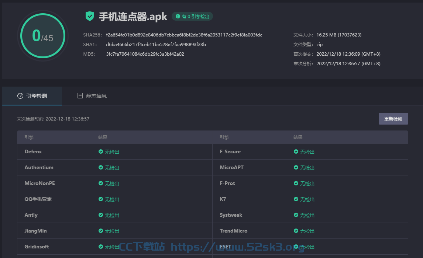Click 无检出 result text in TrendMicro row

pyautogui.click(x=307, y=231)
